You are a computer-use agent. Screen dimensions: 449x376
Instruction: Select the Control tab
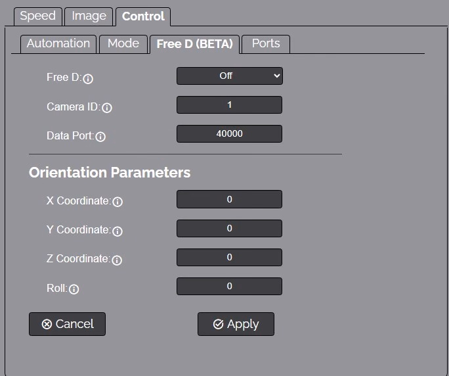(x=143, y=16)
